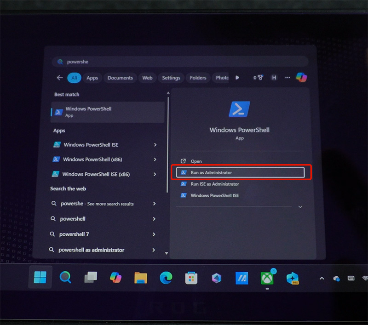Open Task View on the taskbar
The height and width of the screenshot is (325, 368).
coord(91,277)
